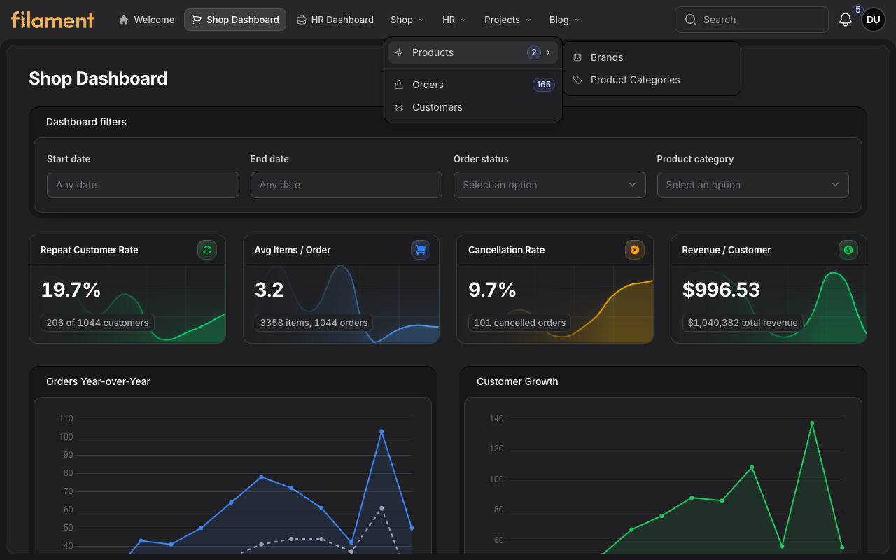Image resolution: width=896 pixels, height=560 pixels.
Task: Open the Blog navigation dropdown
Action: tap(565, 20)
